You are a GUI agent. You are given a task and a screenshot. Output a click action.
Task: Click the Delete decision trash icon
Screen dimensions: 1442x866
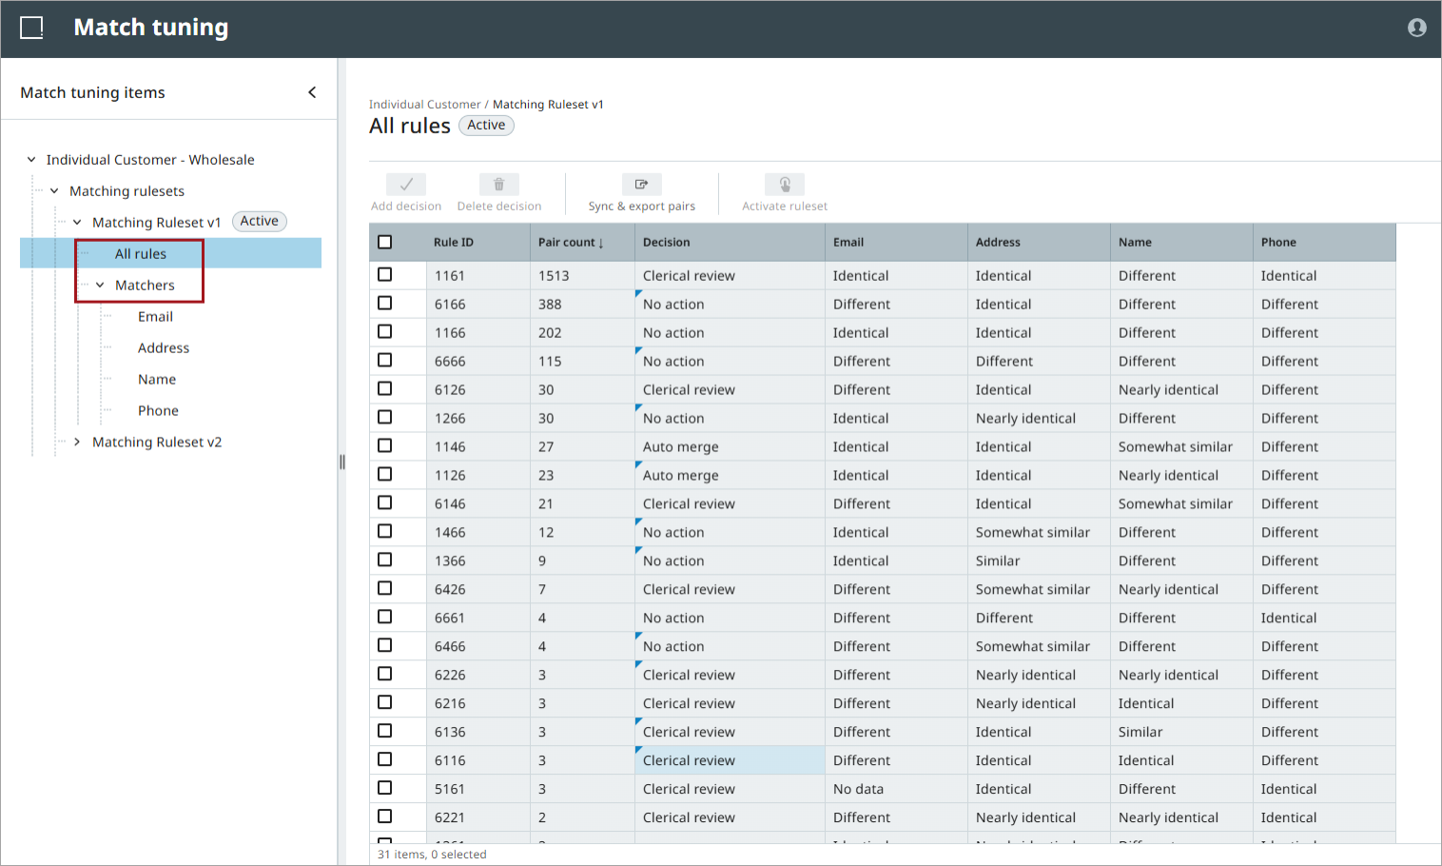[x=499, y=184]
